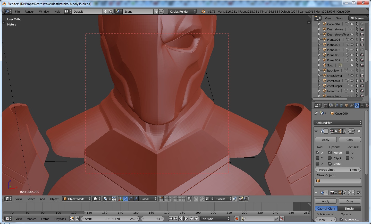The height and width of the screenshot is (224, 371).
Task: Open the Add Modifier dropdown
Action: pyautogui.click(x=338, y=123)
